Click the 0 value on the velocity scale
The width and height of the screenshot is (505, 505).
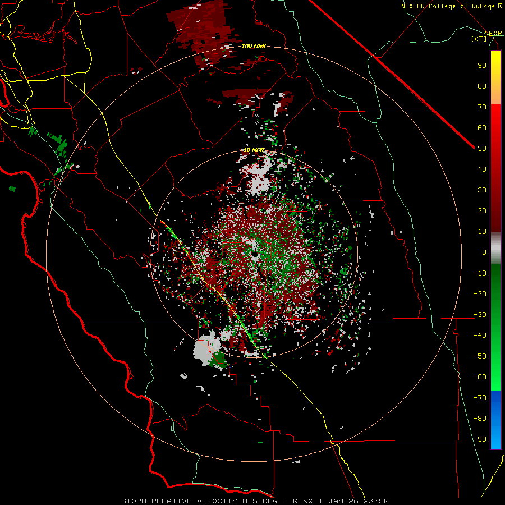tap(484, 252)
